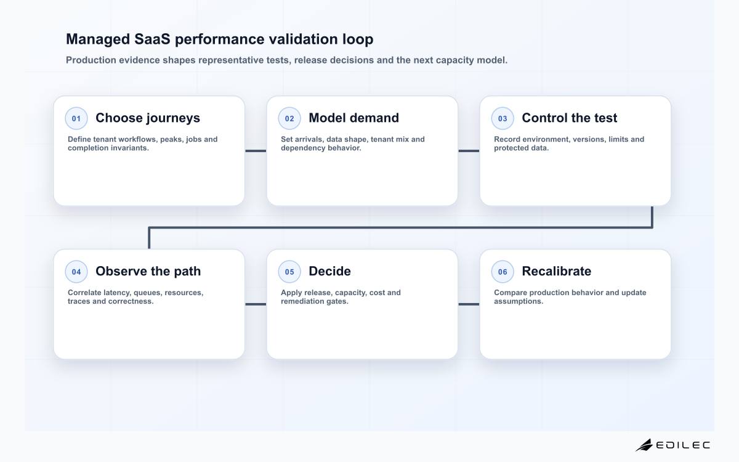739x462 pixels.
Task: Click the Edilec logo mark
Action: [644, 445]
